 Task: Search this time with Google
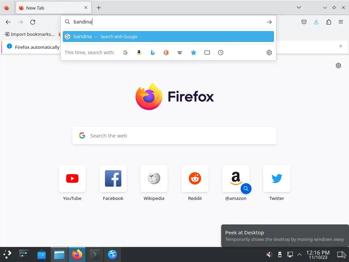tap(125, 53)
